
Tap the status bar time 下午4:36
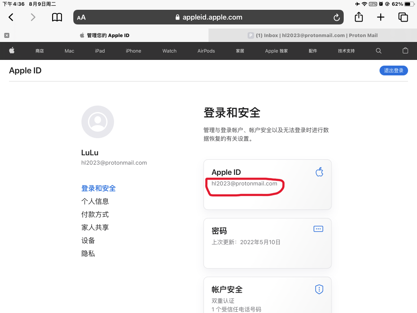(x=13, y=4)
